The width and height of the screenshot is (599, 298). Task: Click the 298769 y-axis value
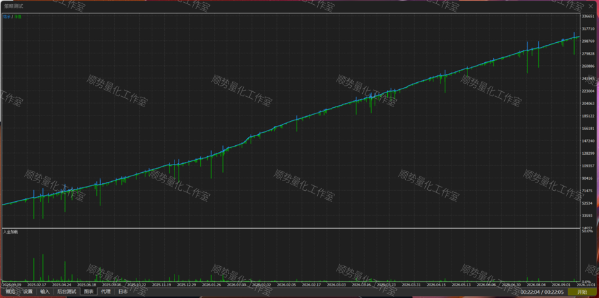pyautogui.click(x=588, y=41)
